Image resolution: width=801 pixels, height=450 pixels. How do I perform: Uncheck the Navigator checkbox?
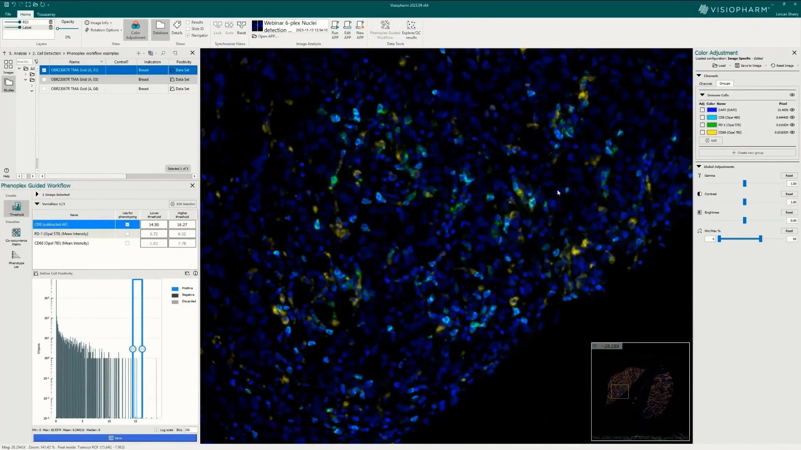tap(188, 35)
